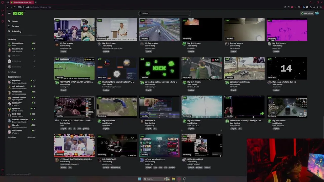Open the browser easy setup menu icon
Screen dimensions: 324x182
(x=321, y=7)
